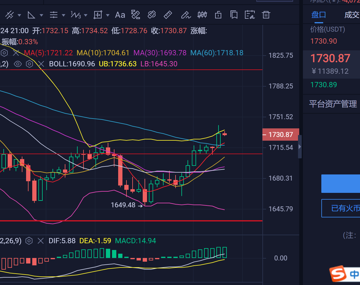Click the 已有火币 outlined button
This screenshot has height=285, width=360.
[341, 208]
